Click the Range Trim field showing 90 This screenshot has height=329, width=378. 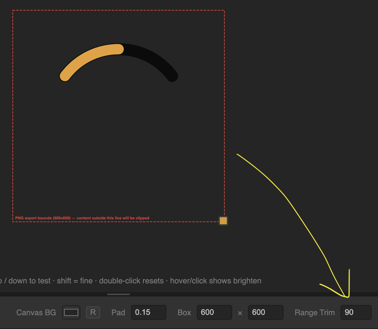pos(356,312)
